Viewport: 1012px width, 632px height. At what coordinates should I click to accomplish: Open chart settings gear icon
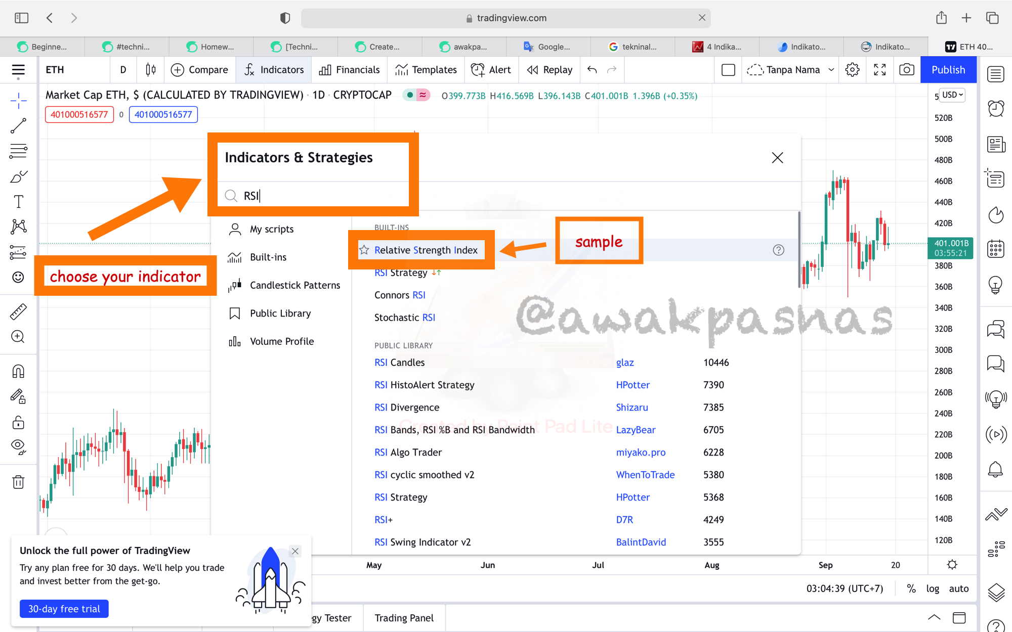[x=852, y=70]
